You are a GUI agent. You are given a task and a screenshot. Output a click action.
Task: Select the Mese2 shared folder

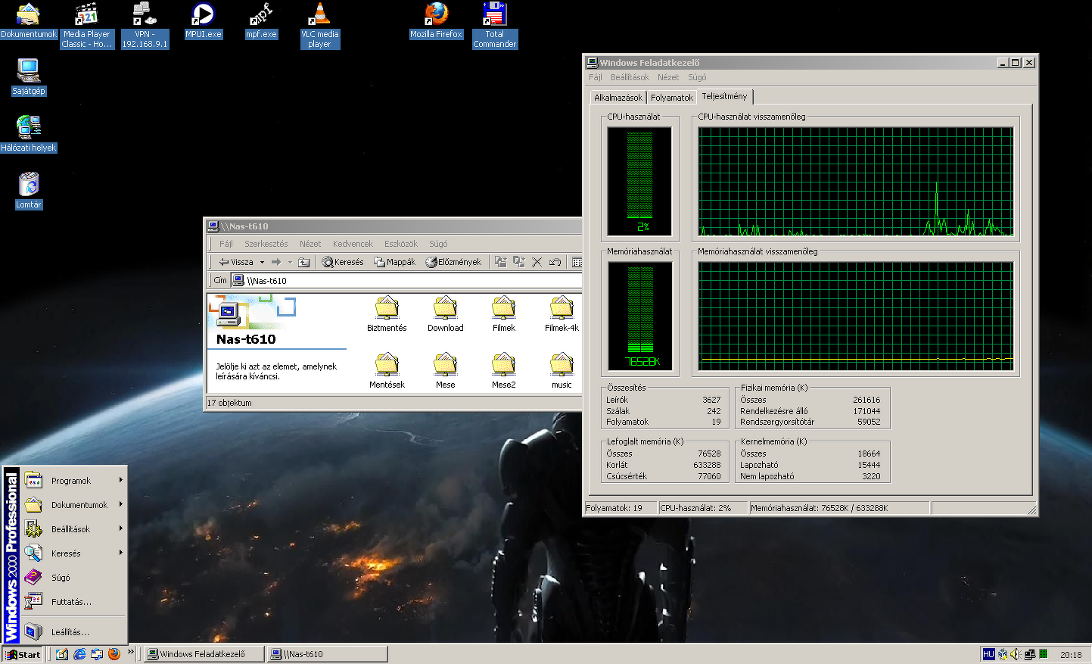click(x=503, y=371)
